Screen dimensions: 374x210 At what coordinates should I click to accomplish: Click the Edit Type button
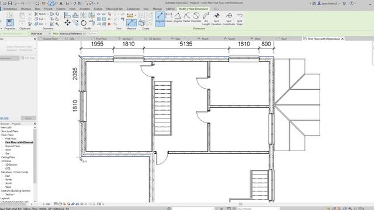tap(28, 58)
